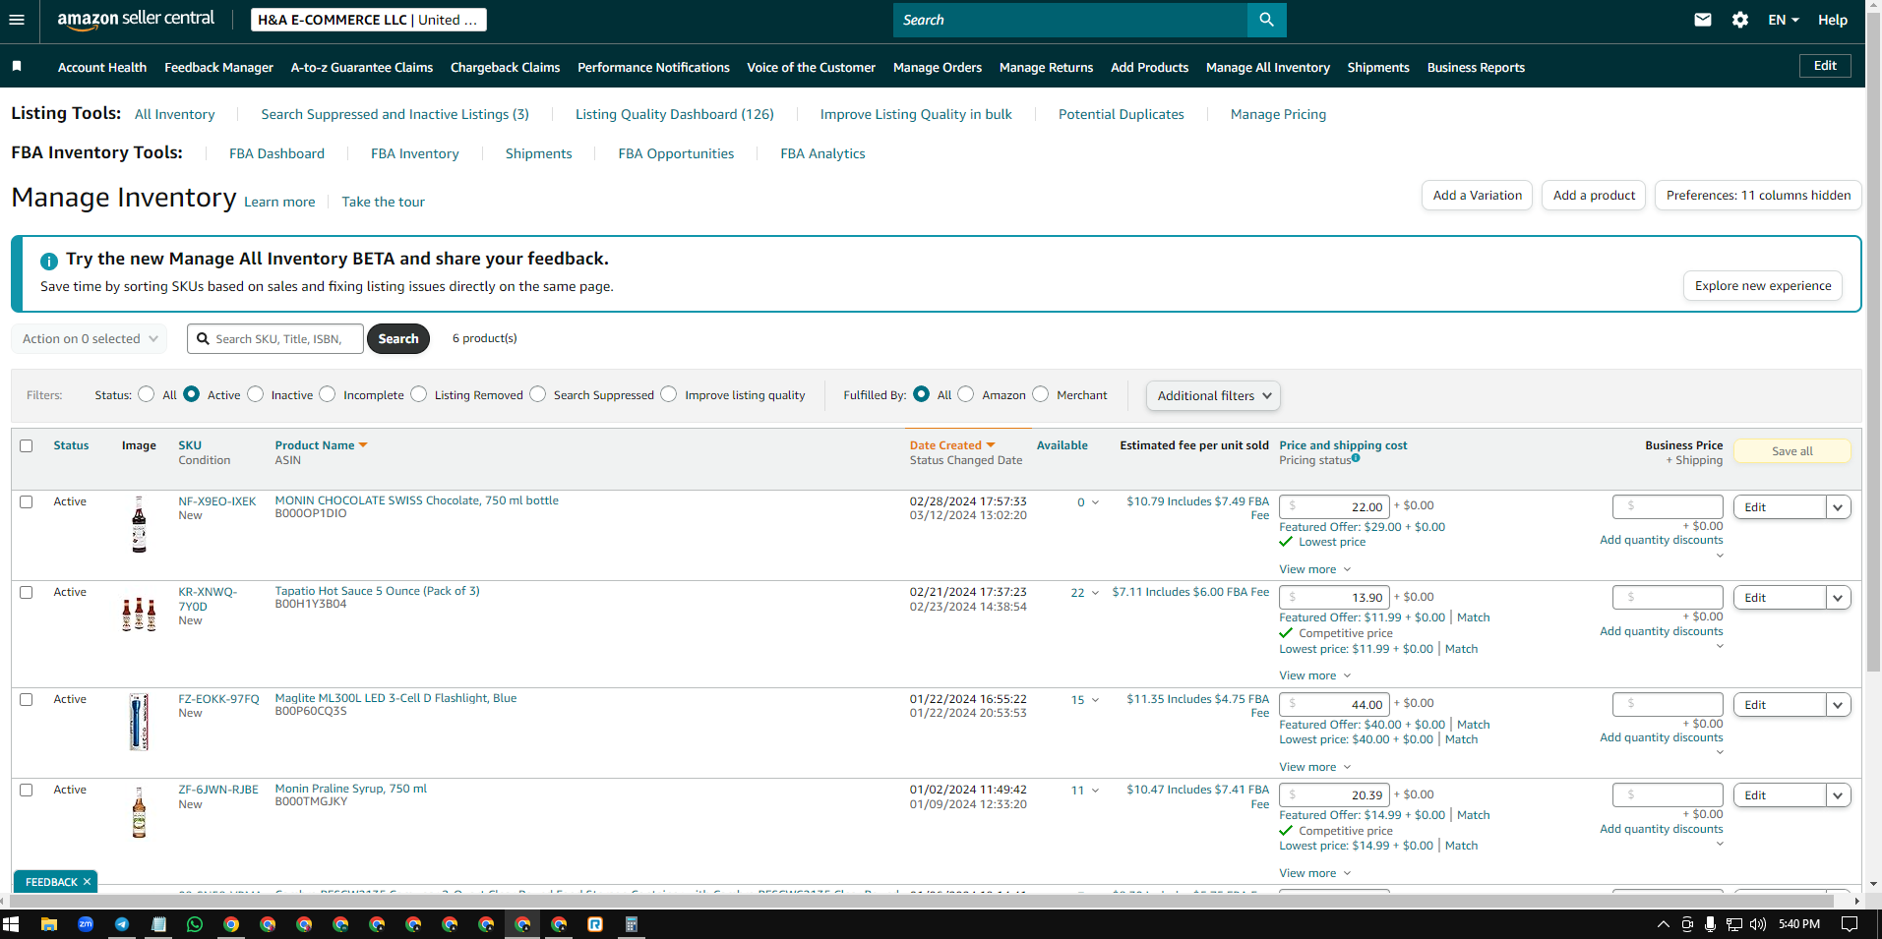Sort by the Product Name column
This screenshot has width=1882, height=939.
coord(321,445)
